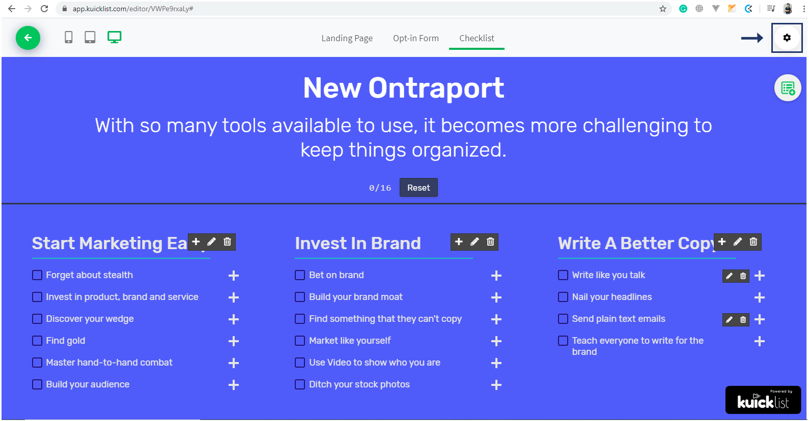Image resolution: width=809 pixels, height=421 pixels.
Task: Delete the Write A Better Copy section
Action: [x=754, y=242]
